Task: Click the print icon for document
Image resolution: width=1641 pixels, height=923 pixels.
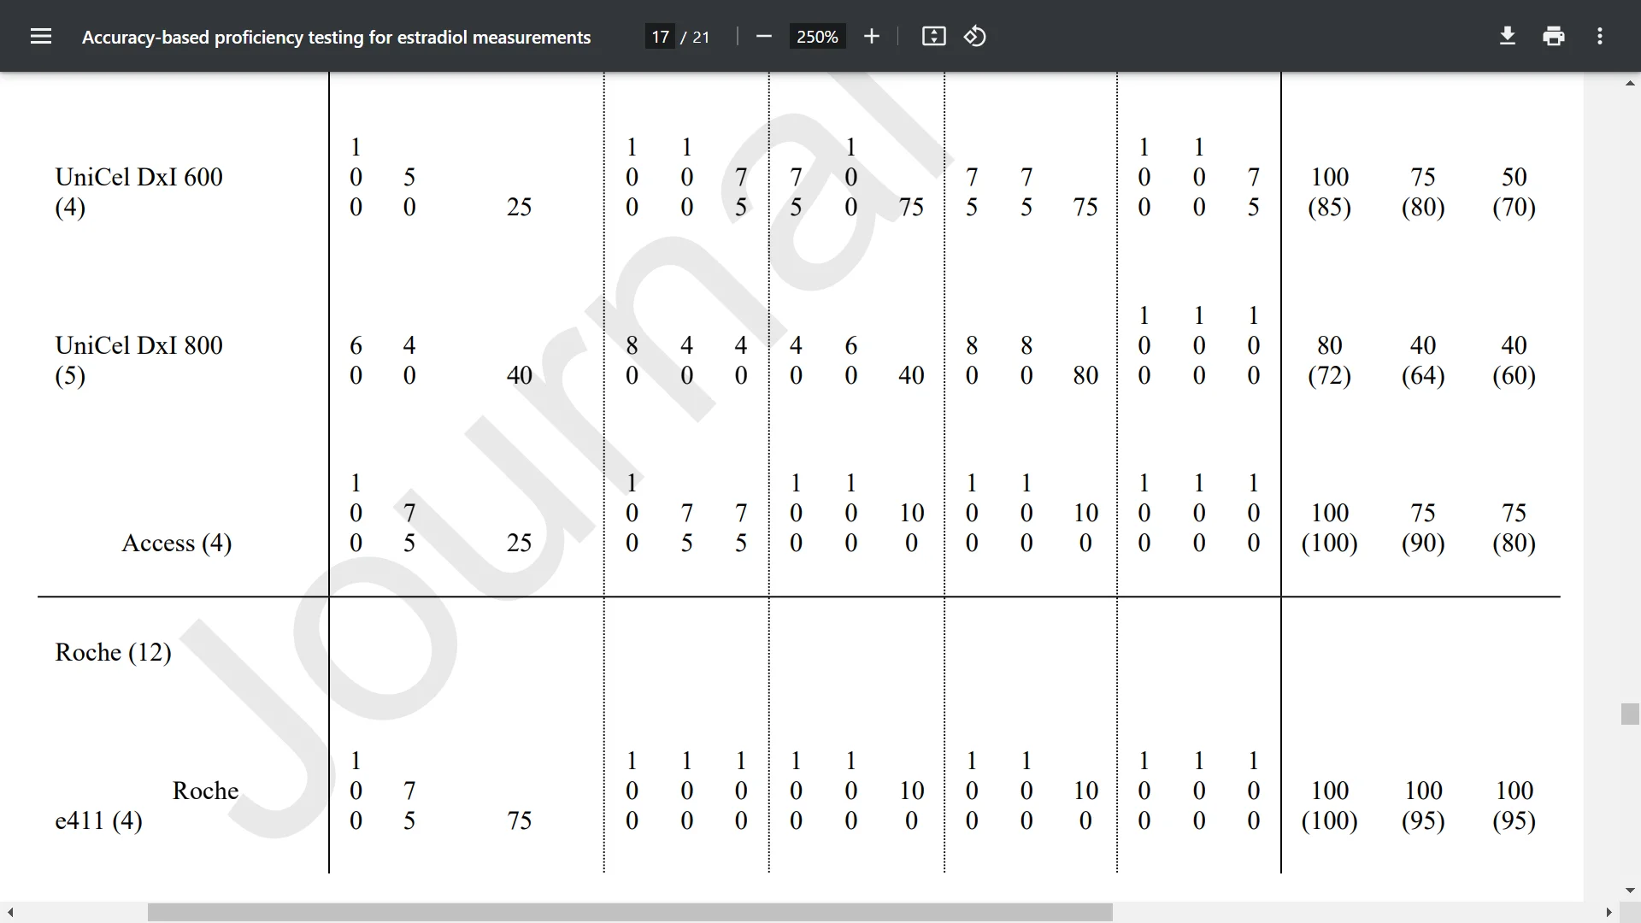Action: (1556, 38)
